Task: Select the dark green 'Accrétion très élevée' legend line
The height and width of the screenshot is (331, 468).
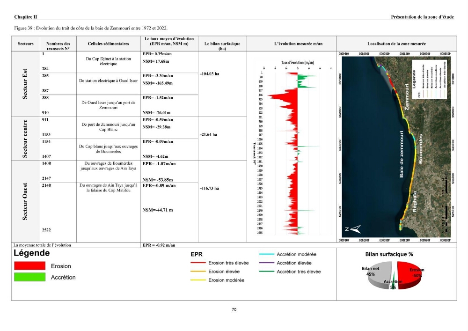Action: [x=267, y=271]
